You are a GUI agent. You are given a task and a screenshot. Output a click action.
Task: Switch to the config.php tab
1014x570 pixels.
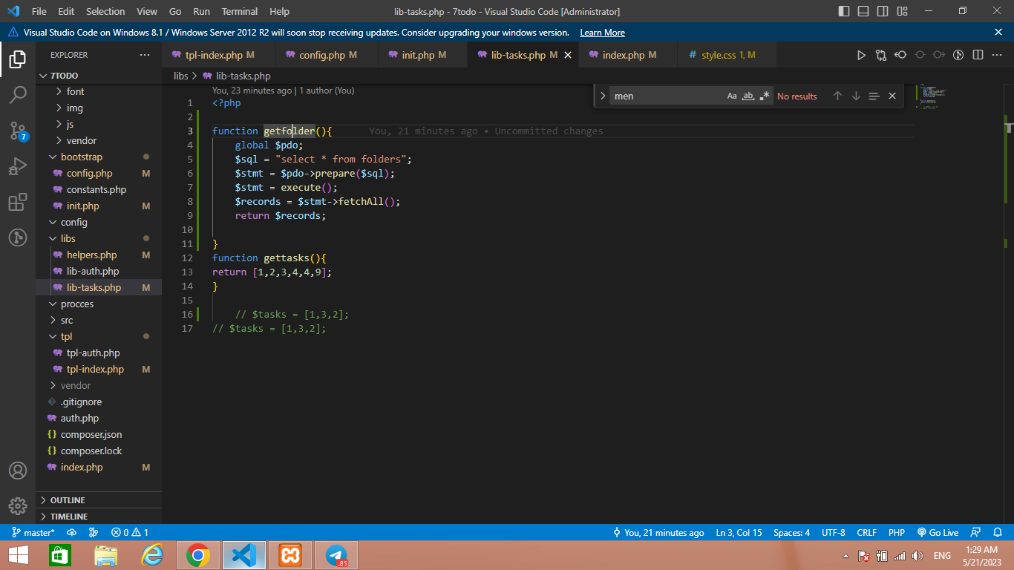327,55
